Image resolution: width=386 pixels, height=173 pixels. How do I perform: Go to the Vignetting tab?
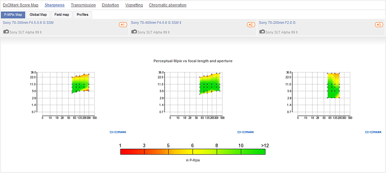tap(134, 5)
